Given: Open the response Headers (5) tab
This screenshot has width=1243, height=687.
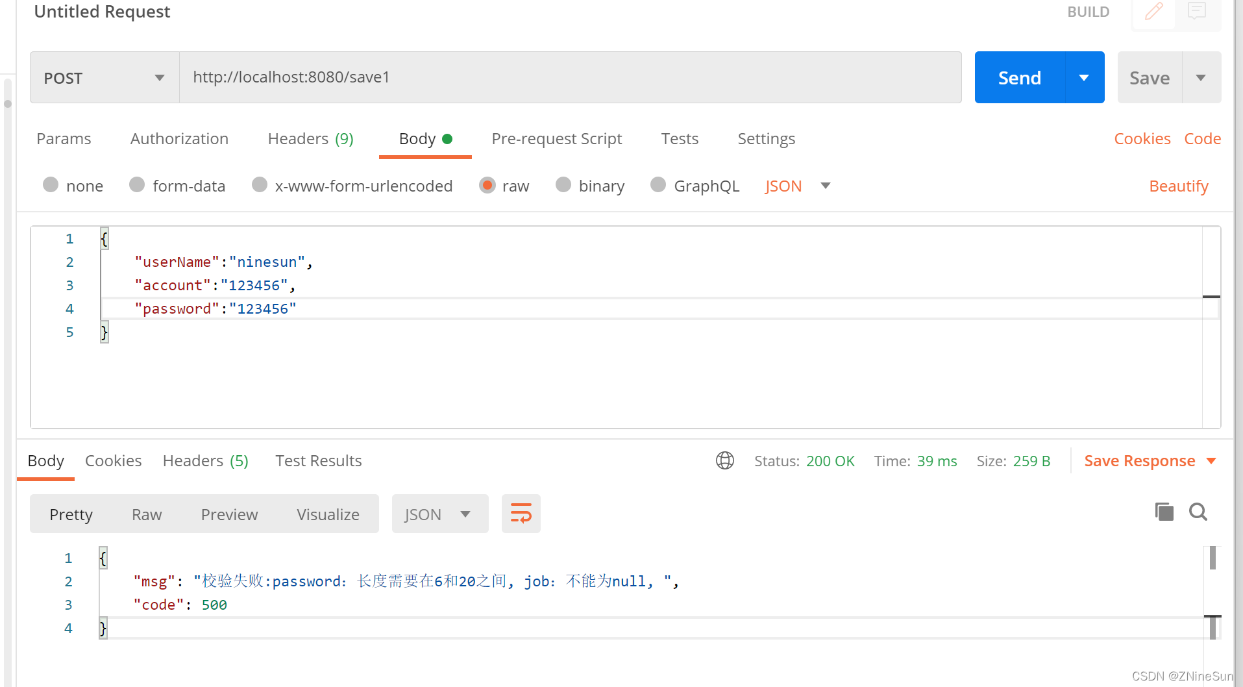Looking at the screenshot, I should (x=205, y=461).
